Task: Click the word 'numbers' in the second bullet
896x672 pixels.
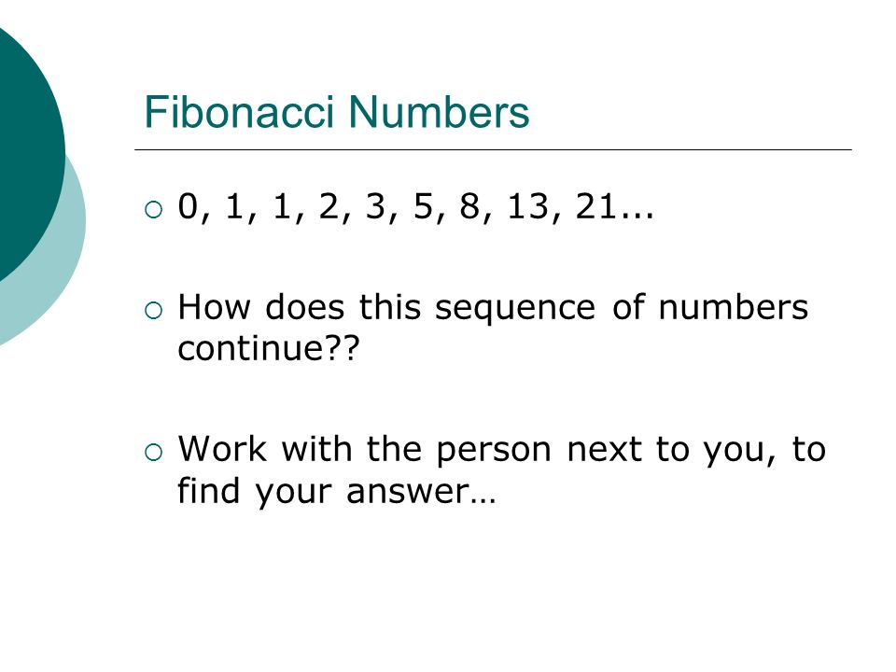Action: click(734, 307)
